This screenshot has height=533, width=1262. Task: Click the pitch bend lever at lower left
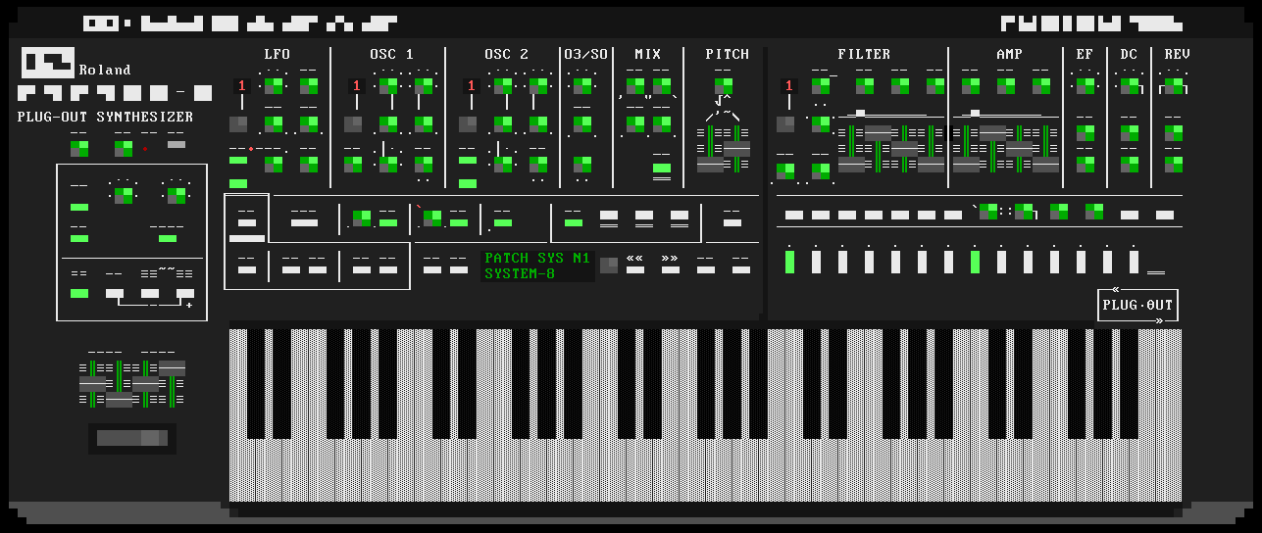tap(131, 438)
